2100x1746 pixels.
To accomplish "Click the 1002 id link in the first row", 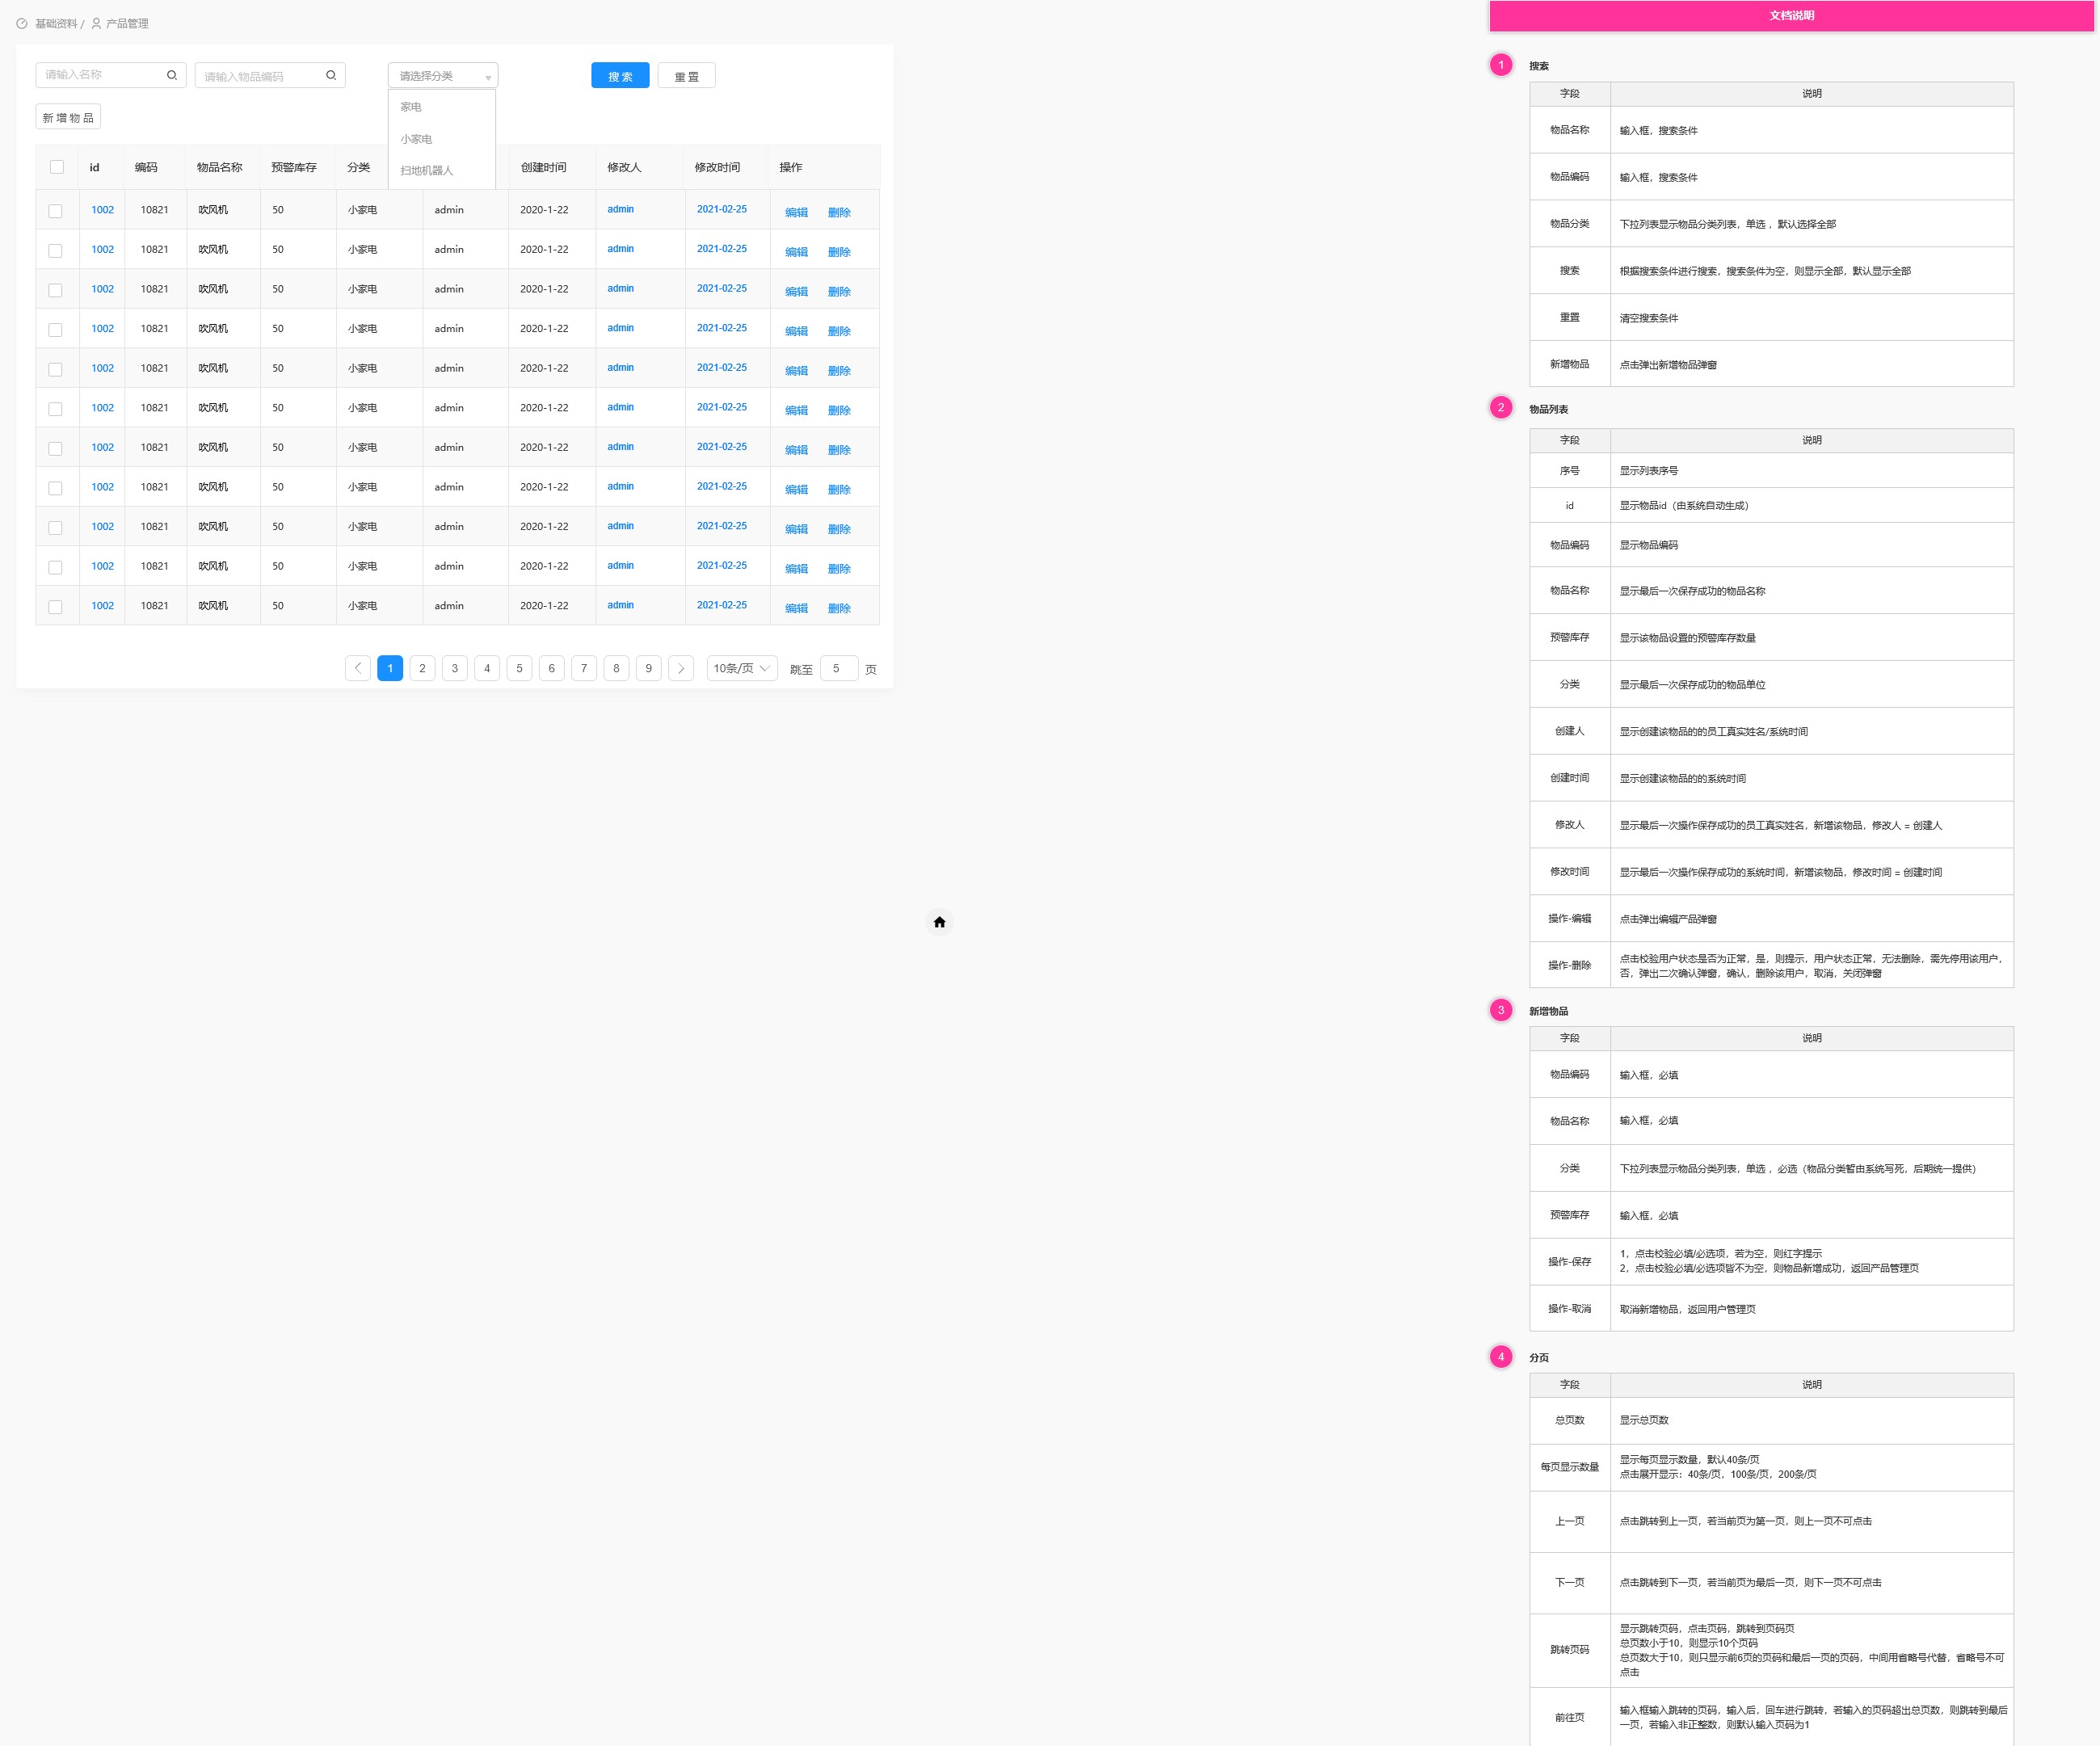I will coord(103,210).
